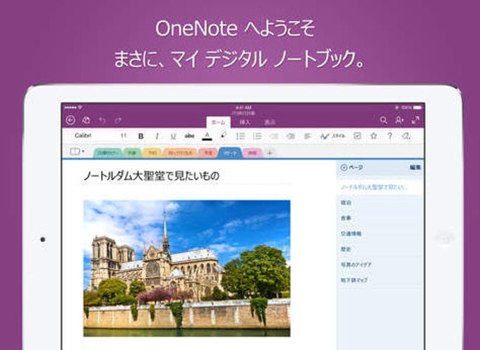Open the pink section tab
This screenshot has width=480, height=350.
click(252, 153)
